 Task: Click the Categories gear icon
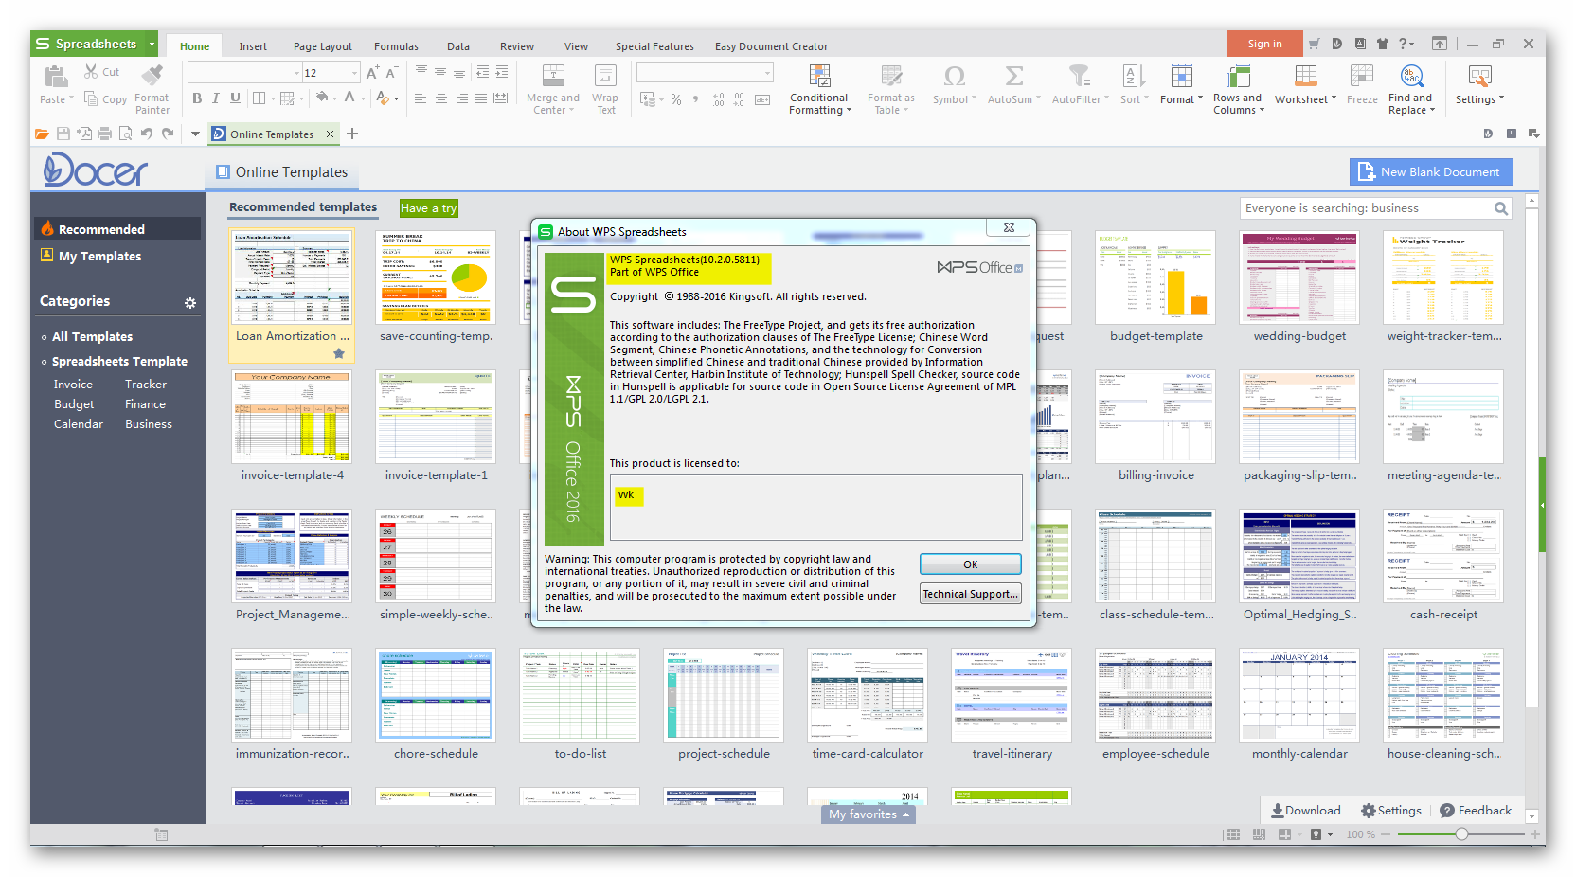[190, 303]
